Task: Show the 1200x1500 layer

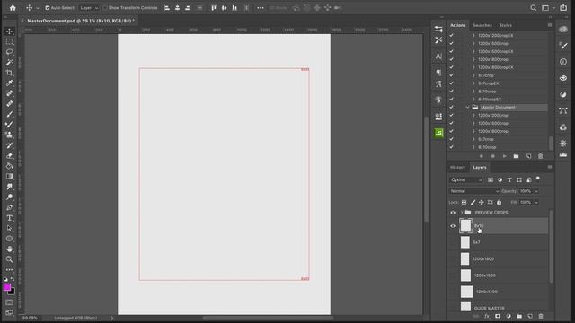Action: coord(453,275)
